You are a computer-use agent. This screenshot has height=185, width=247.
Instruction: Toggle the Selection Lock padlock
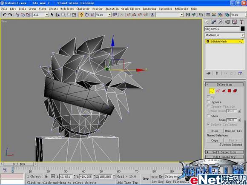click(x=46, y=176)
